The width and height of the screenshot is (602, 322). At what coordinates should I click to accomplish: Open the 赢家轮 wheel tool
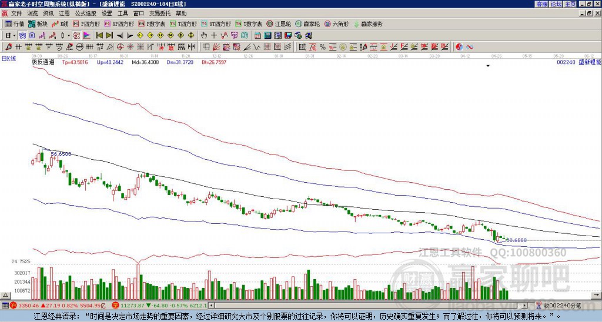(x=307, y=24)
